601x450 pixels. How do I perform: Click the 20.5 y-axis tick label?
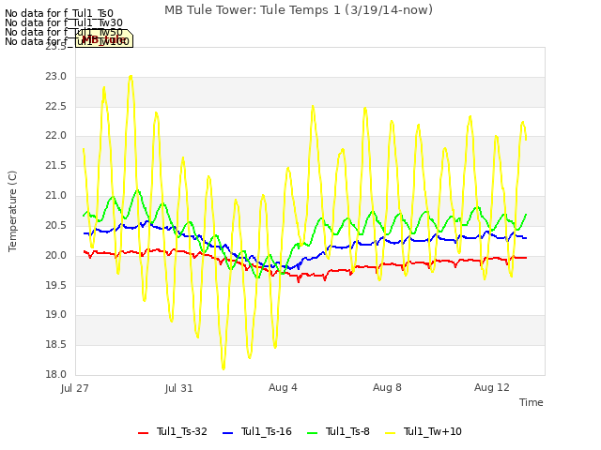tap(56, 225)
